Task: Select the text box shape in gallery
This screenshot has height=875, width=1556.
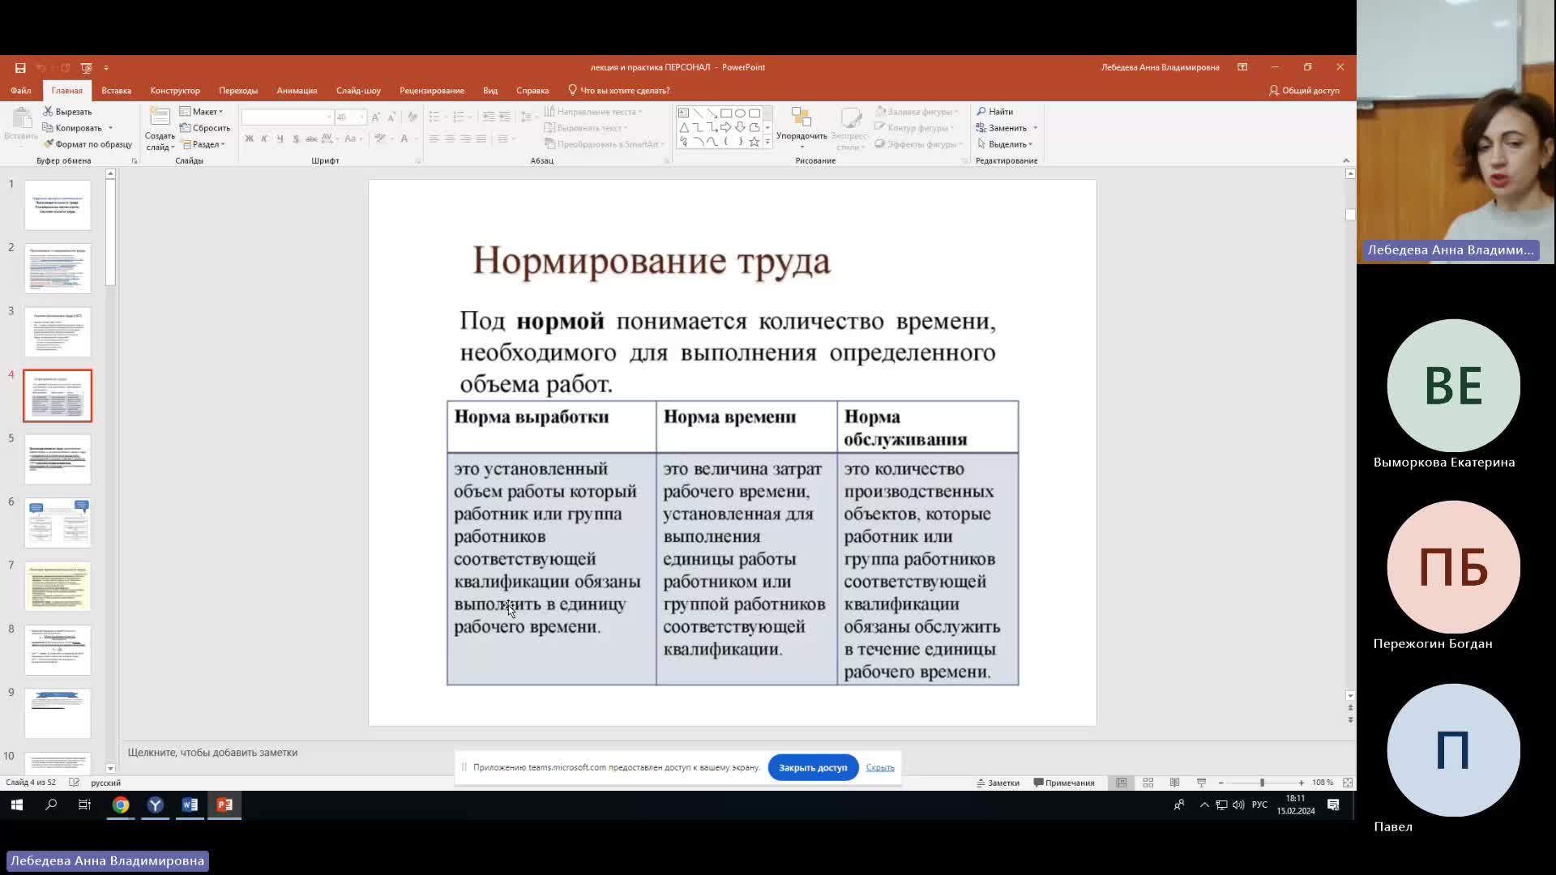Action: coord(683,113)
